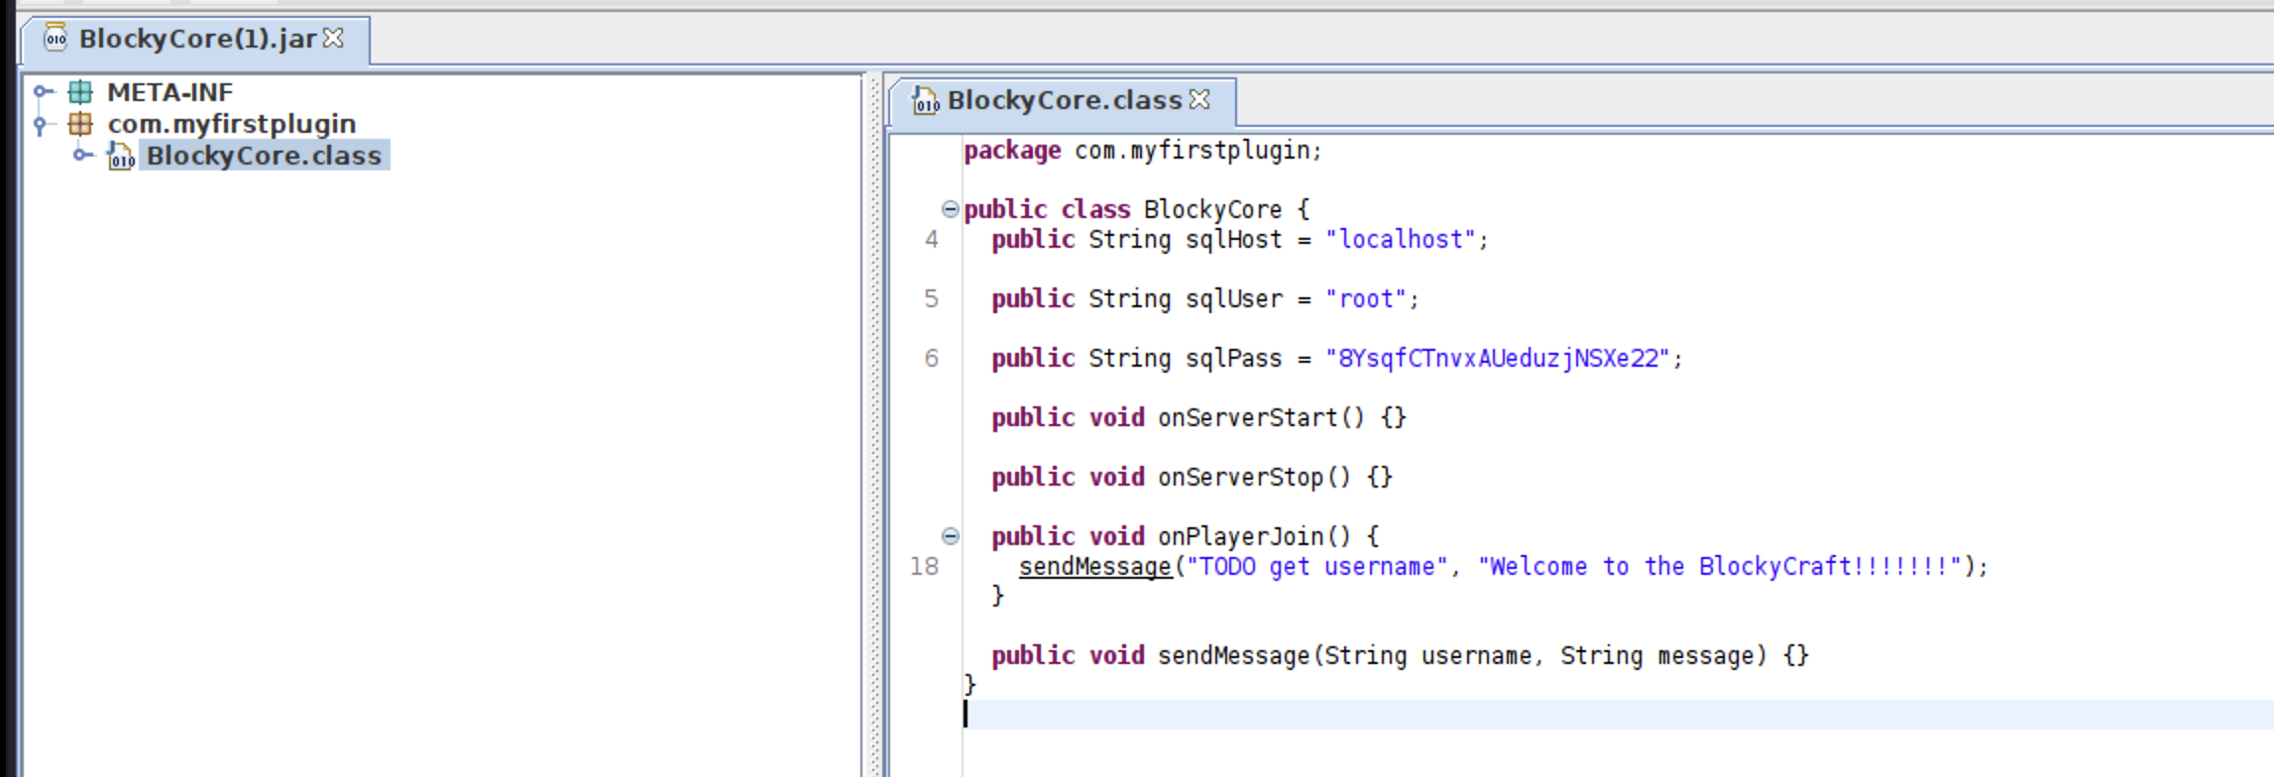Click the jar file icon on the BlockyCore(1).jar tab
2274x777 pixels.
56,38
